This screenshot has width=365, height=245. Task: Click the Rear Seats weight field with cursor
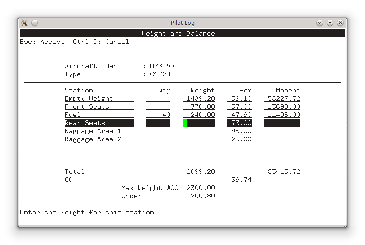[199, 123]
